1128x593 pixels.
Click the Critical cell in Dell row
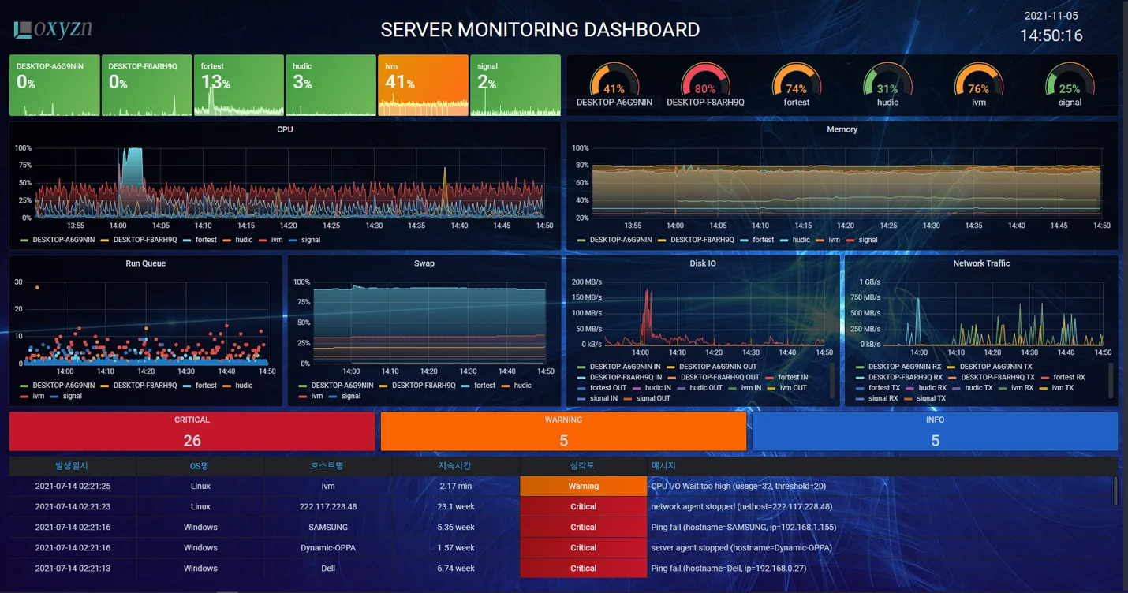pyautogui.click(x=584, y=569)
